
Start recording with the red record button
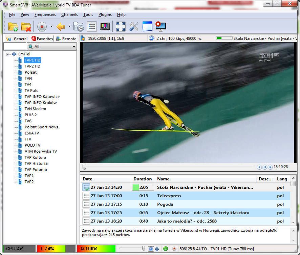(42, 27)
